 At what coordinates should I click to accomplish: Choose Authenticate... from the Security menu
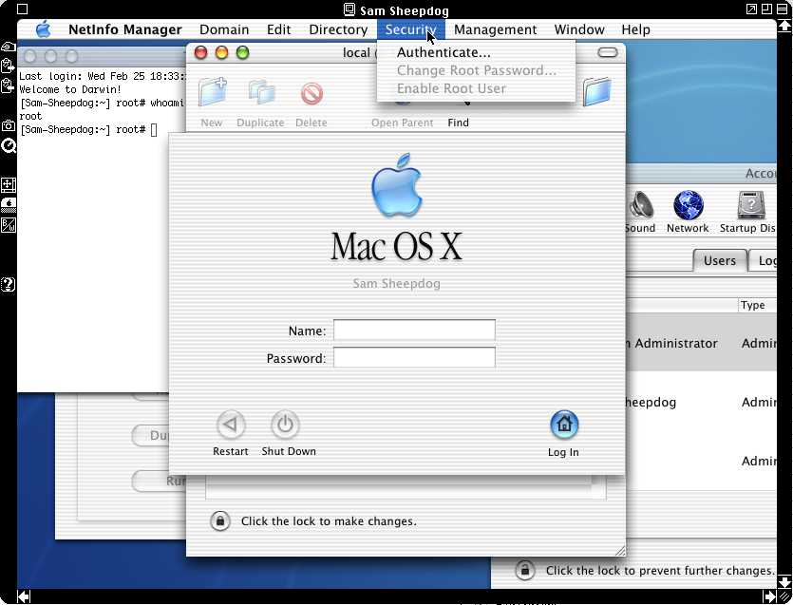tap(476, 52)
